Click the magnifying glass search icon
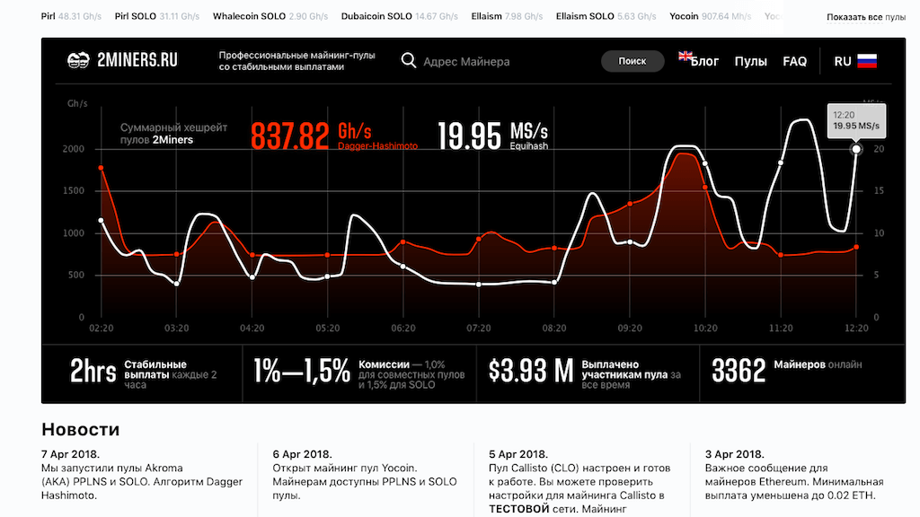 coord(409,61)
